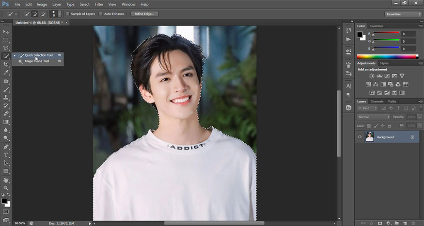
Task: Select the Horizontal Type tool
Action: (6, 155)
